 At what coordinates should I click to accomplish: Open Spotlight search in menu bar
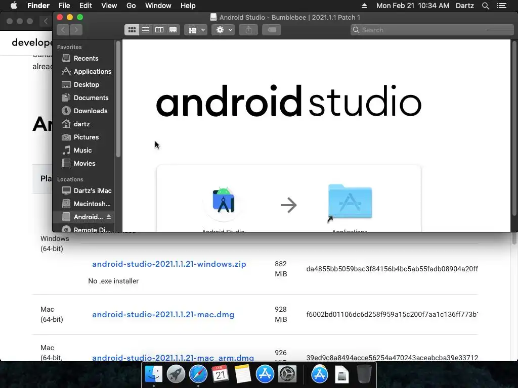[x=485, y=6]
